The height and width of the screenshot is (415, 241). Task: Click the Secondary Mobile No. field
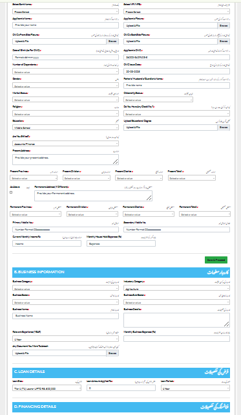(x=176, y=229)
